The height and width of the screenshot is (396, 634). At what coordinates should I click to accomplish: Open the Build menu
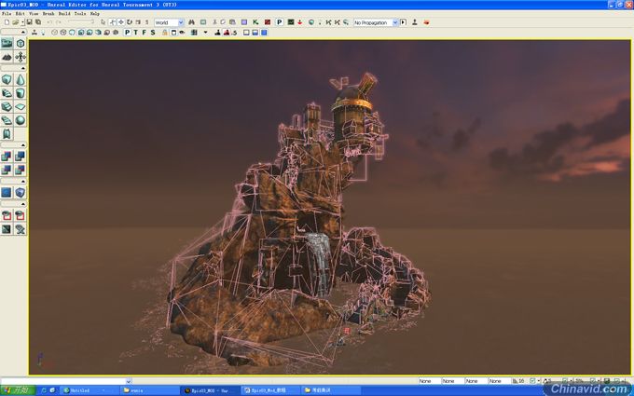point(64,13)
